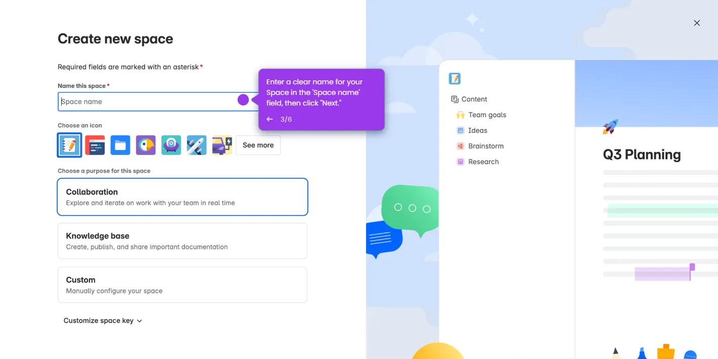718x359 pixels.
Task: Select the electric car charging space icon
Action: click(x=221, y=145)
